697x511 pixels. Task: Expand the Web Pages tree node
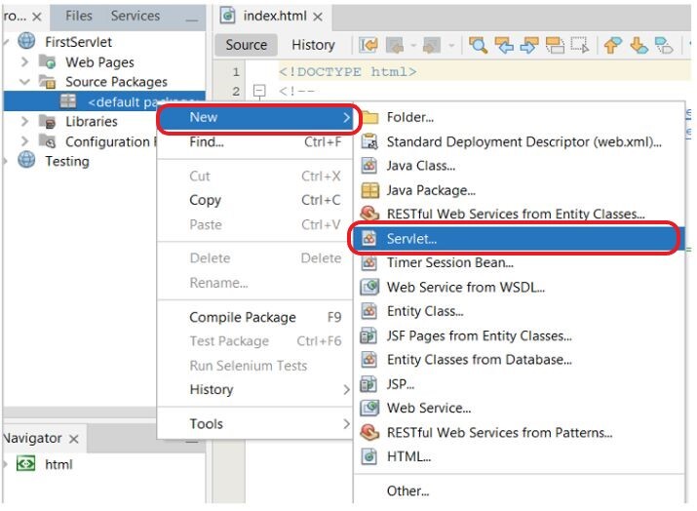coord(25,62)
